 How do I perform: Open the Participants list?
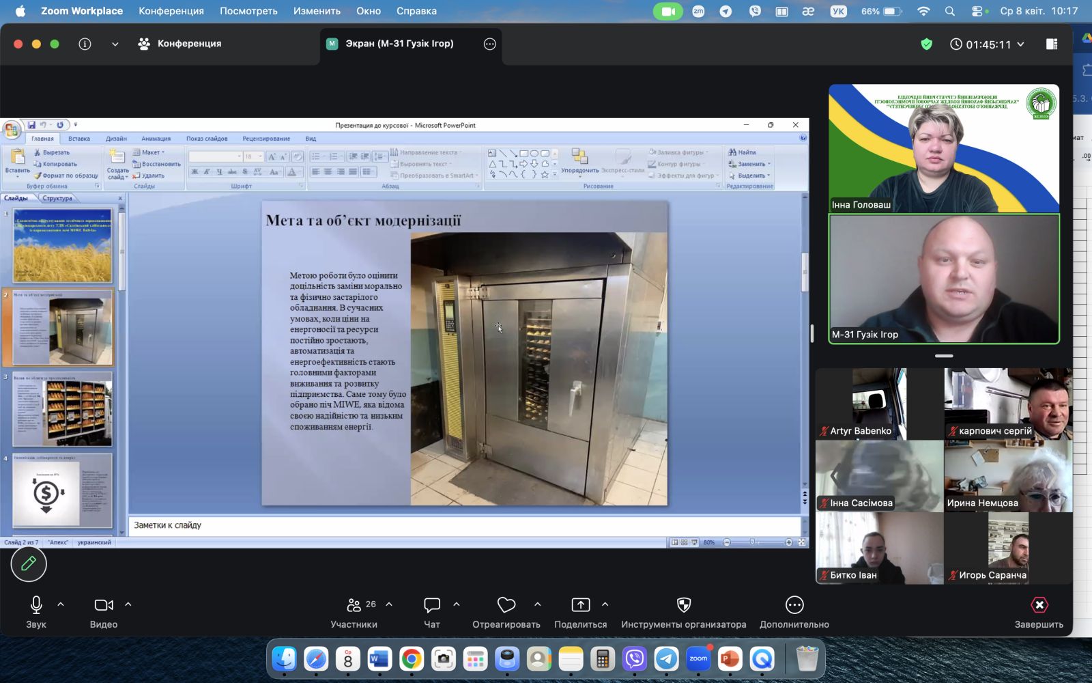click(354, 605)
